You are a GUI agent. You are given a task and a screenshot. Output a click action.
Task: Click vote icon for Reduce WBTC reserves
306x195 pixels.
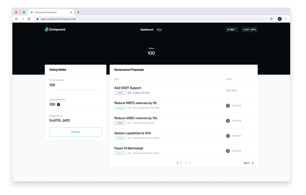pyautogui.click(x=228, y=105)
